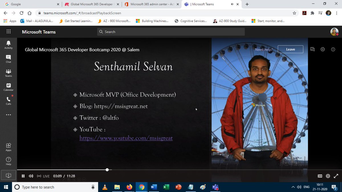The width and height of the screenshot is (342, 192).
Task: Open Building Machines... bookmark
Action: tap(152, 21)
